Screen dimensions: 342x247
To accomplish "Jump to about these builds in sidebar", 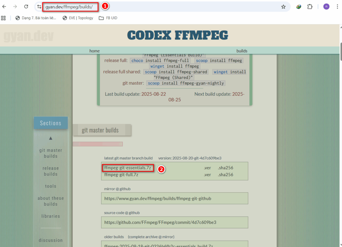I will click(x=51, y=201).
